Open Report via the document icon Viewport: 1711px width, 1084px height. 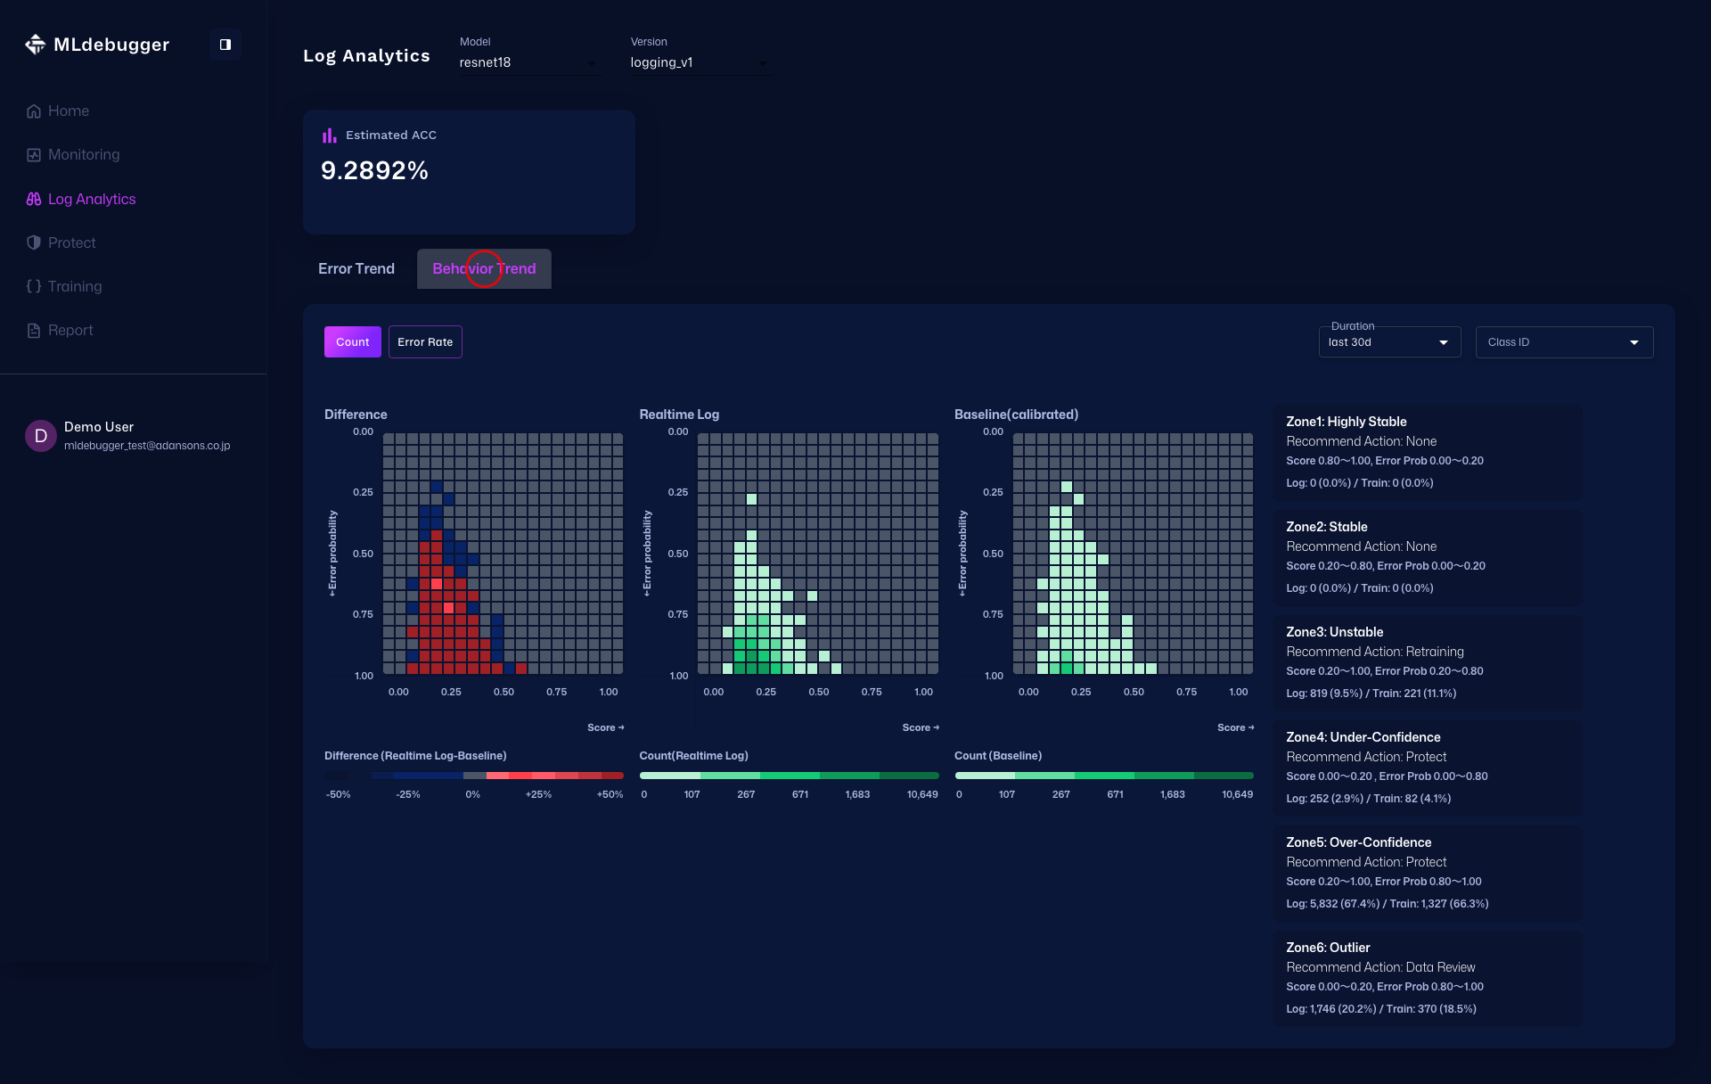click(34, 330)
